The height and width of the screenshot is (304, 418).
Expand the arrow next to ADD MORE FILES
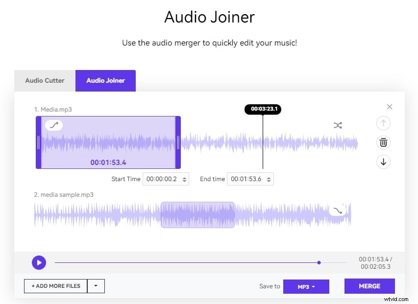click(96, 286)
